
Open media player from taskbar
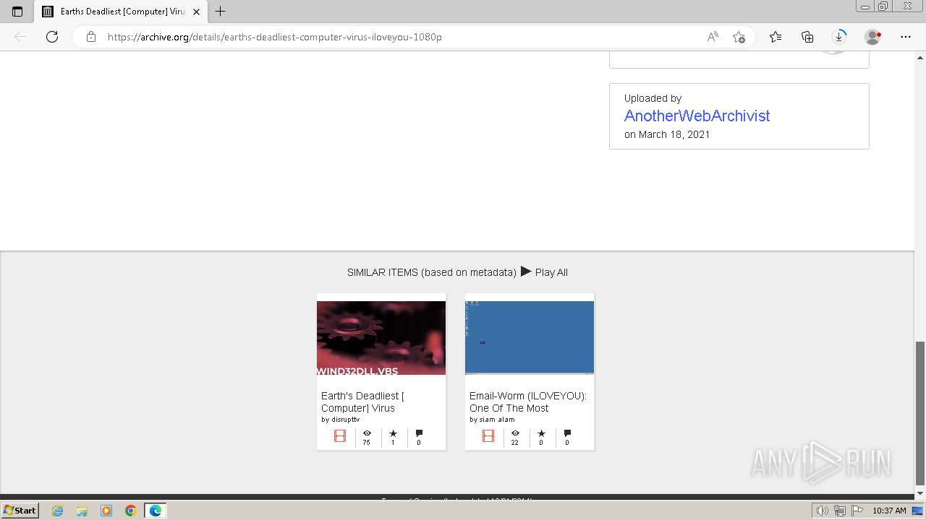point(106,511)
